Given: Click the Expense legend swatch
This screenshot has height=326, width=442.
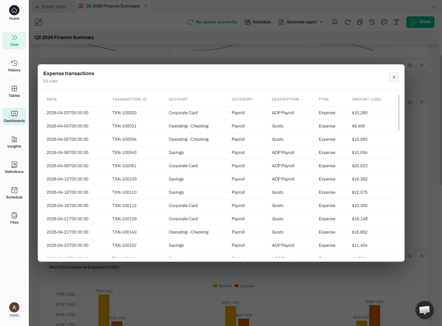Looking at the screenshot, I should click(237, 286).
